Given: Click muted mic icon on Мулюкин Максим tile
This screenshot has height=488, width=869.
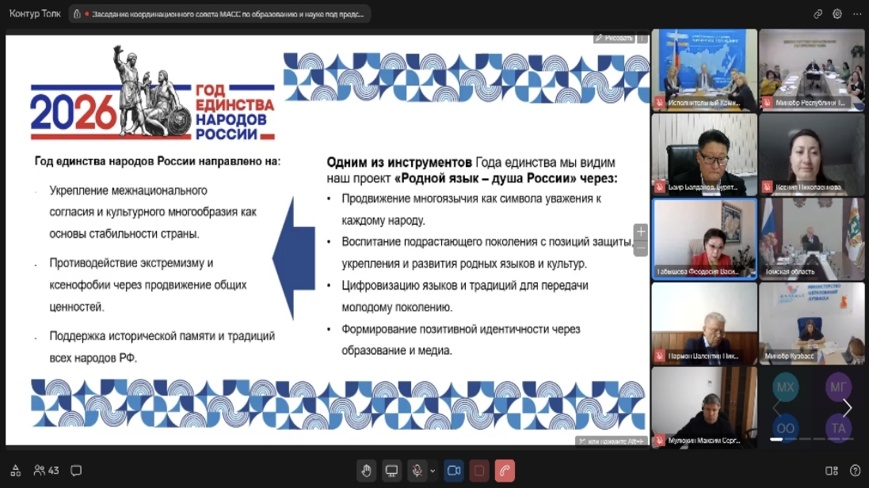Looking at the screenshot, I should click(660, 441).
